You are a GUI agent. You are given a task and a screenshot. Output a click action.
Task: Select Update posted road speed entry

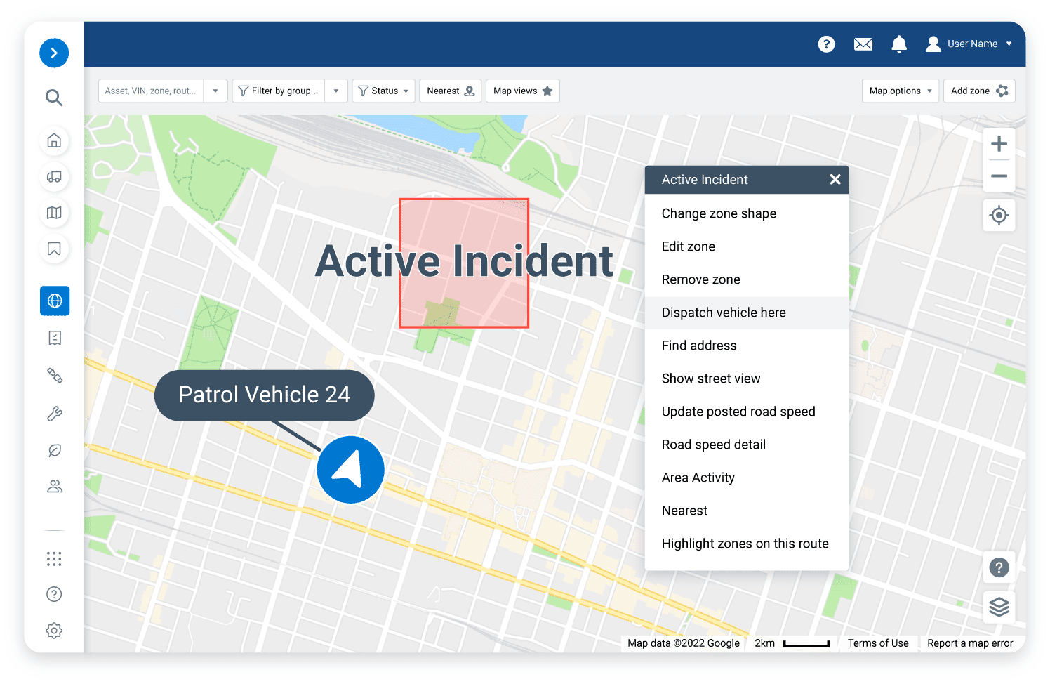coord(747,412)
